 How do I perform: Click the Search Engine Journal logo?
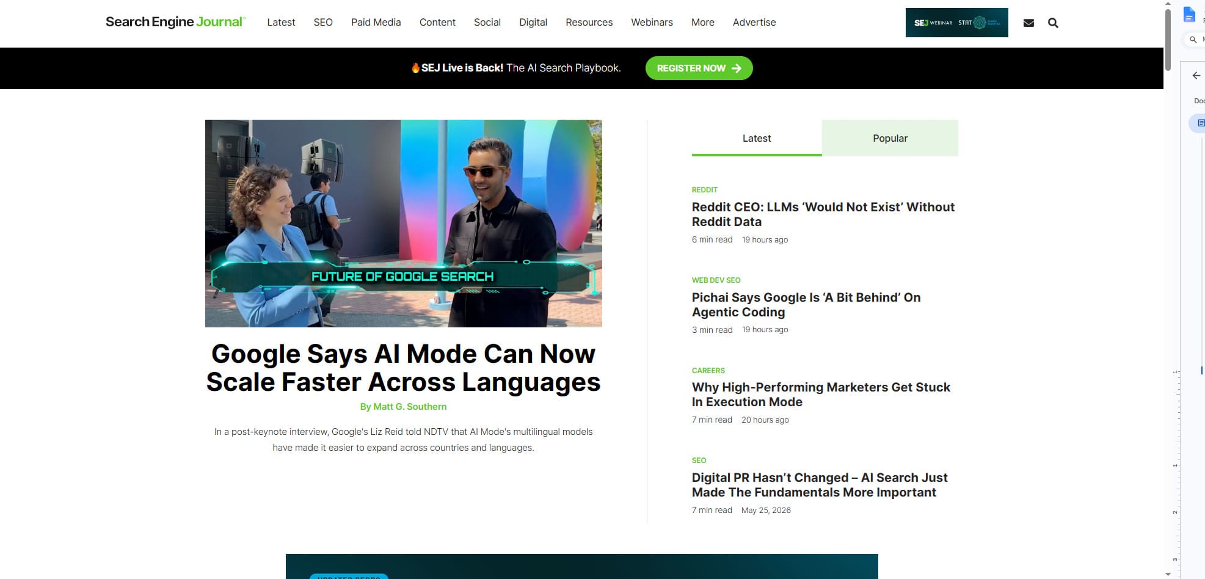175,22
